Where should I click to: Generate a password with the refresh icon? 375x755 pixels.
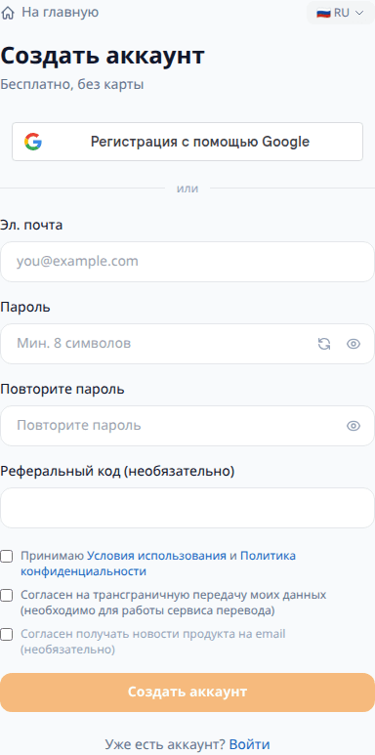(x=324, y=344)
